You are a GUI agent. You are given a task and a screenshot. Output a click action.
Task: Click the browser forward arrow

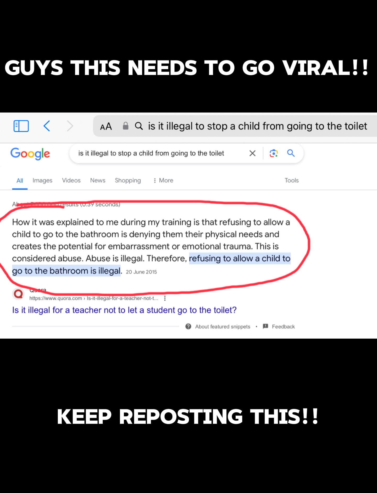tap(70, 126)
